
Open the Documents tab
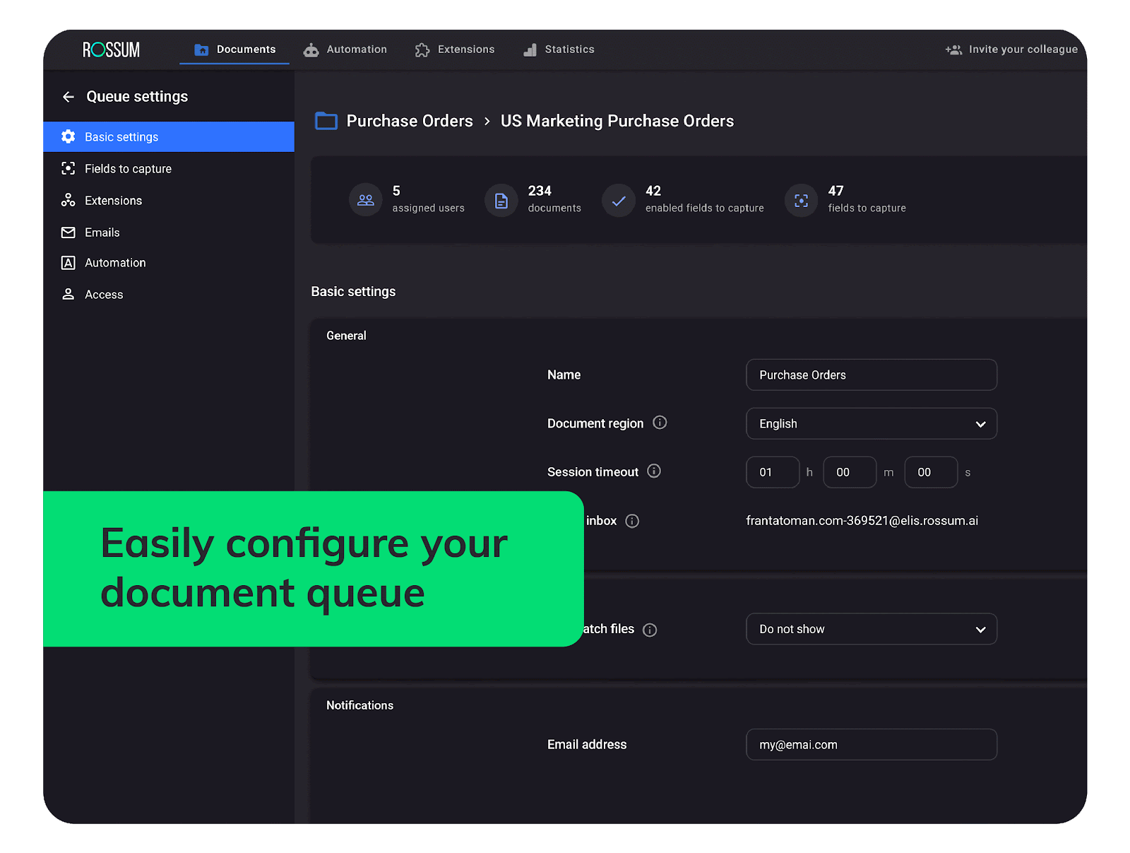pos(234,49)
